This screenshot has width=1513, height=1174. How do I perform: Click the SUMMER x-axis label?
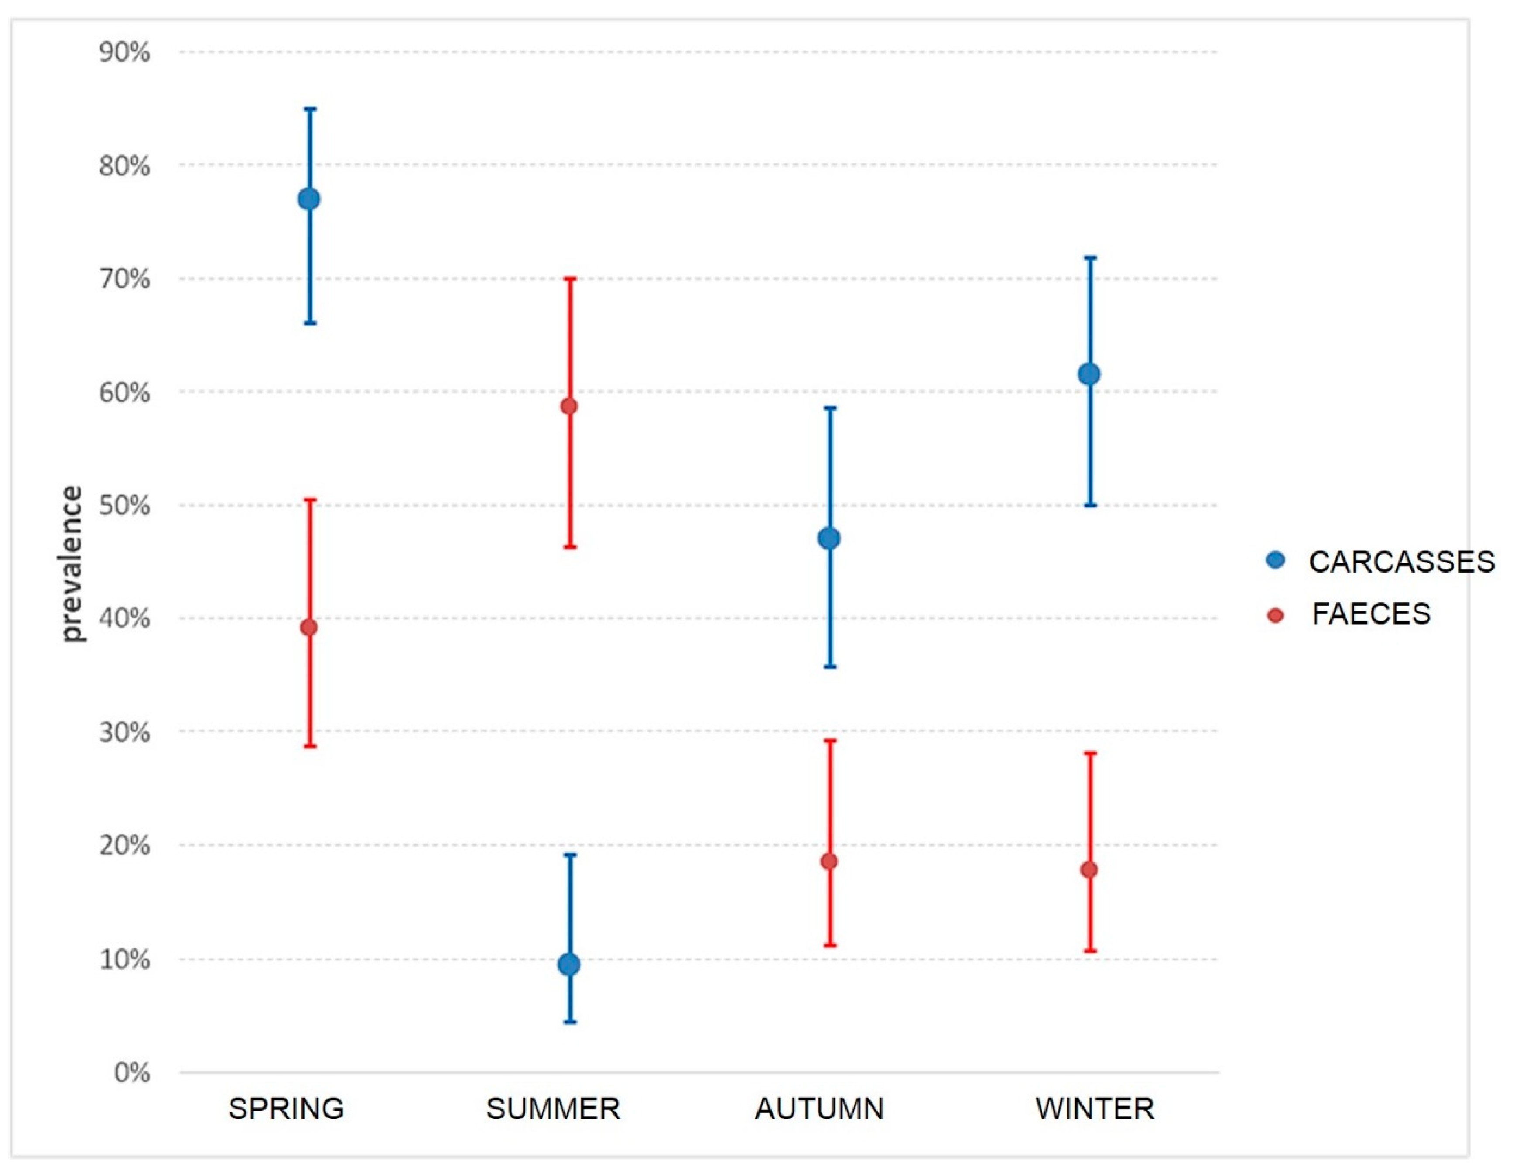[x=553, y=1109]
